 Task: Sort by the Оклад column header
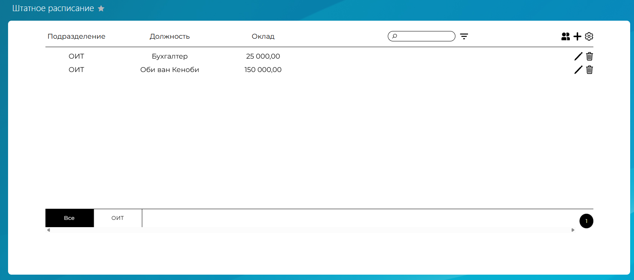pyautogui.click(x=263, y=36)
